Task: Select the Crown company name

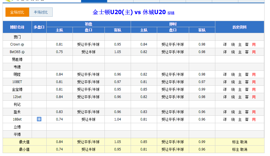Action: (x=15, y=44)
